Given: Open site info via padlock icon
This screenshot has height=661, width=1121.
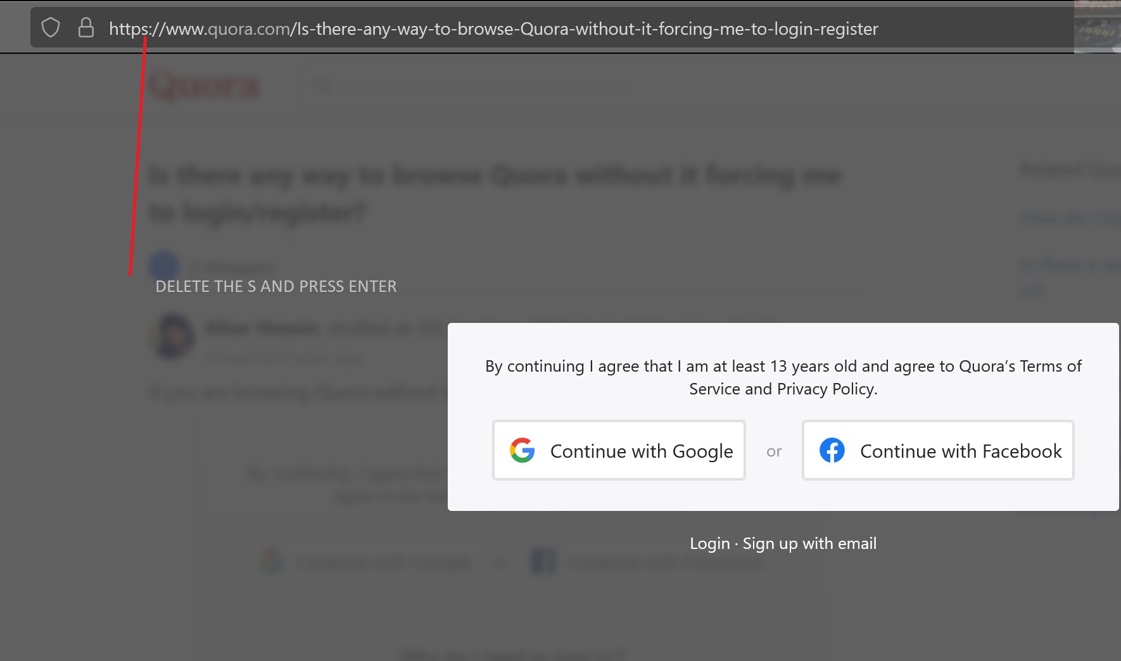Looking at the screenshot, I should tap(86, 28).
